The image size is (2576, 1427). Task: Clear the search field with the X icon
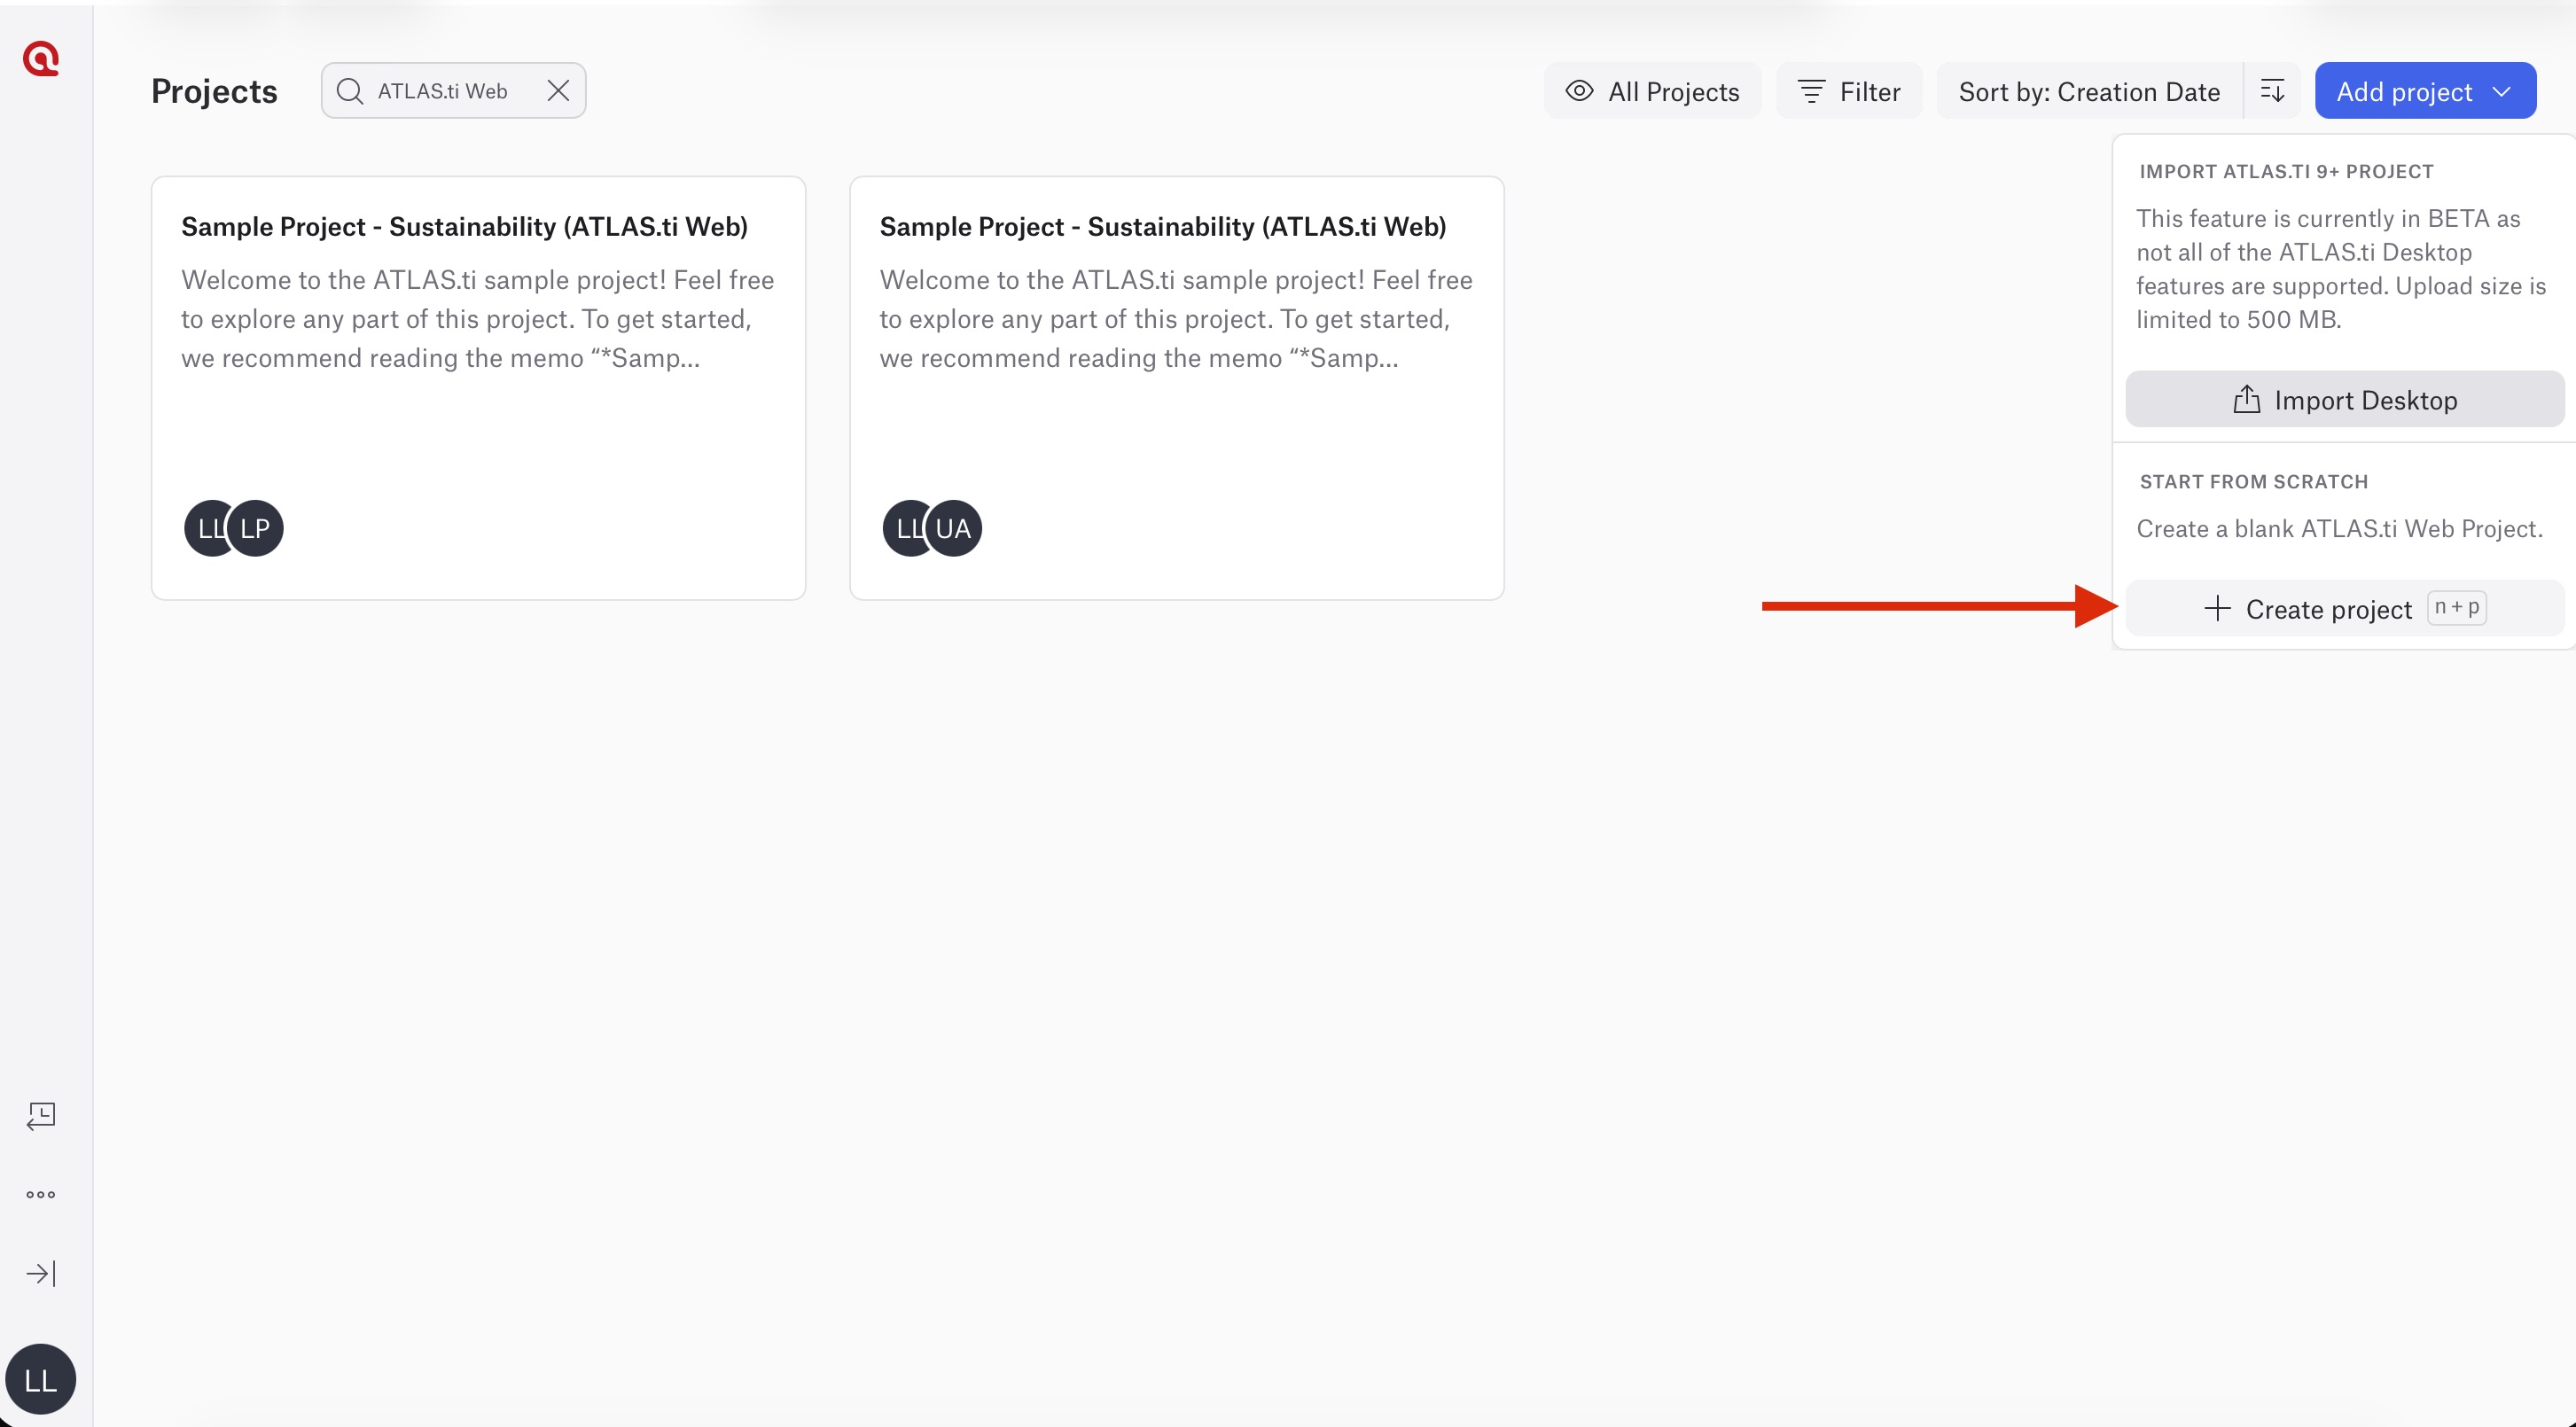(x=558, y=91)
